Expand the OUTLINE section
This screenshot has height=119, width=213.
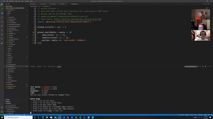click(8, 99)
